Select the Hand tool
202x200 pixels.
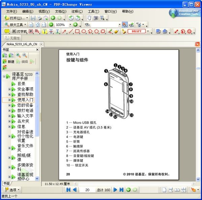pyautogui.click(x=89, y=18)
